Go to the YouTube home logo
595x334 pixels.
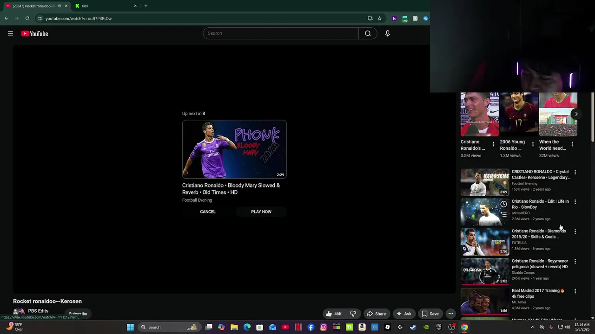pyautogui.click(x=34, y=33)
